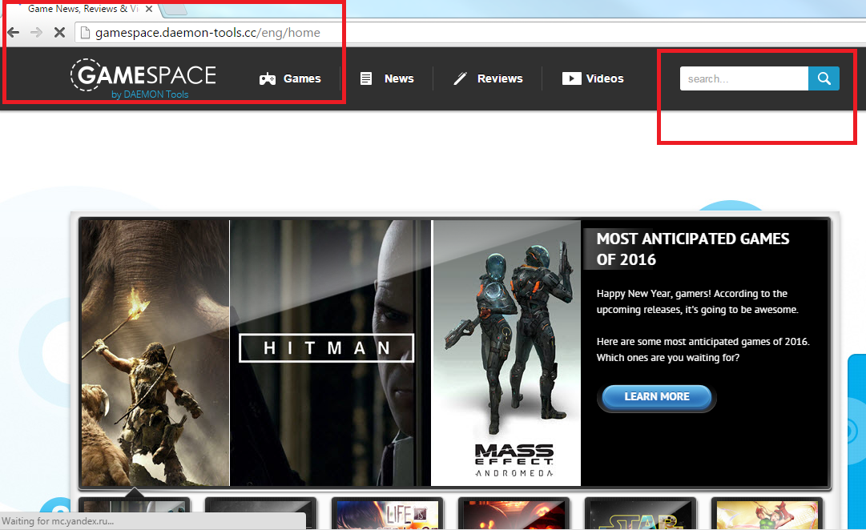Select the Life is Strange thumbnail
This screenshot has width=866, height=530.
click(x=387, y=514)
